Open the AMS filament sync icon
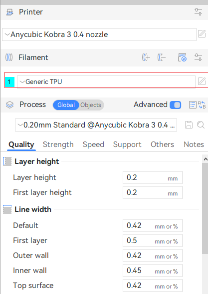 [182, 57]
